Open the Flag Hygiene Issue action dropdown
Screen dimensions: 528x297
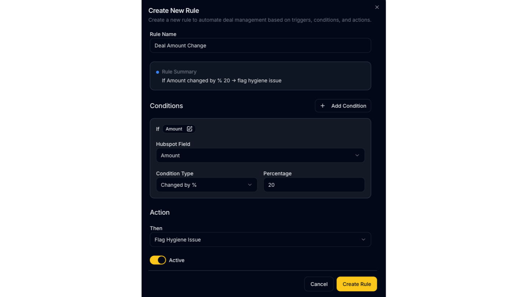260,239
